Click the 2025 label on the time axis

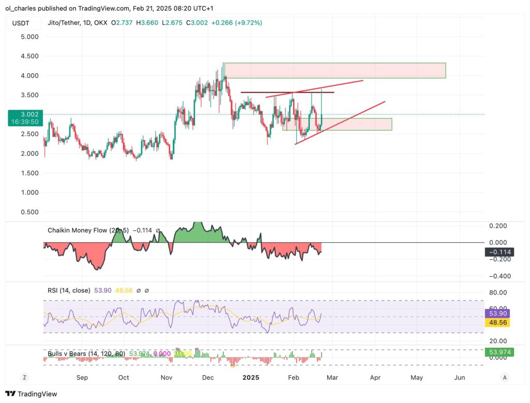pyautogui.click(x=251, y=378)
